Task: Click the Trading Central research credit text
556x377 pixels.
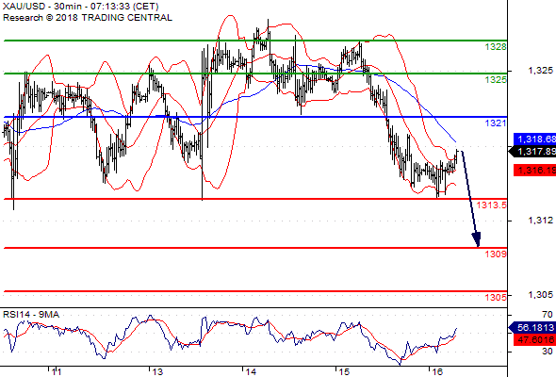Action: point(88,18)
